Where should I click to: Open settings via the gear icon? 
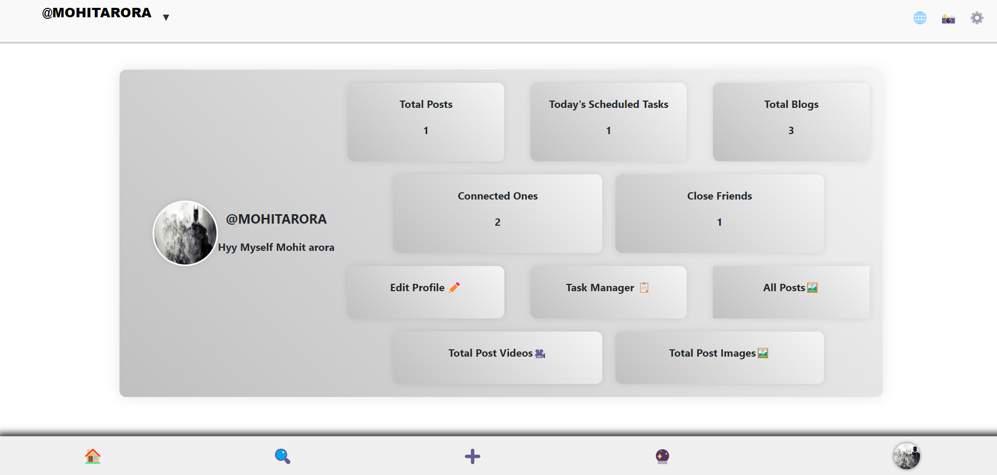tap(977, 18)
